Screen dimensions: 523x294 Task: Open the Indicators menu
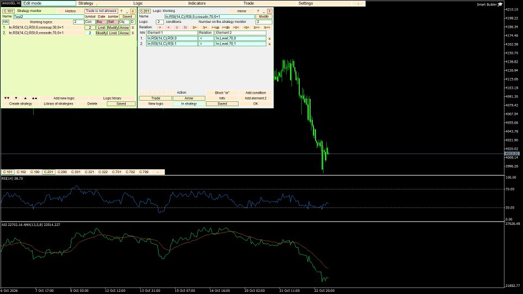[197, 3]
